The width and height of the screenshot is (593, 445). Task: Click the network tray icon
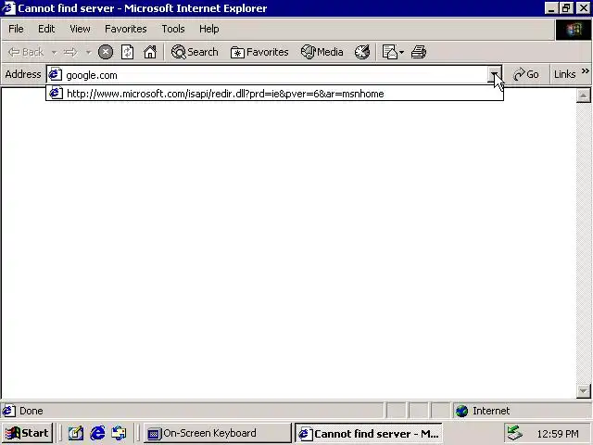coord(515,433)
